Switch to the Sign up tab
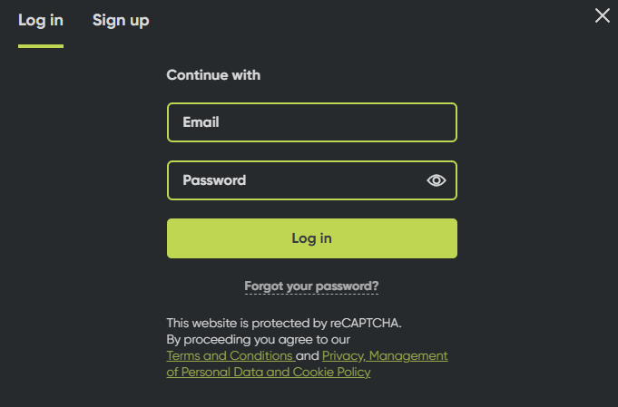 point(121,21)
